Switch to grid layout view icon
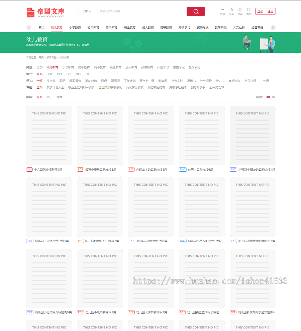Screen dimensions: 301x331 click(x=268, y=97)
